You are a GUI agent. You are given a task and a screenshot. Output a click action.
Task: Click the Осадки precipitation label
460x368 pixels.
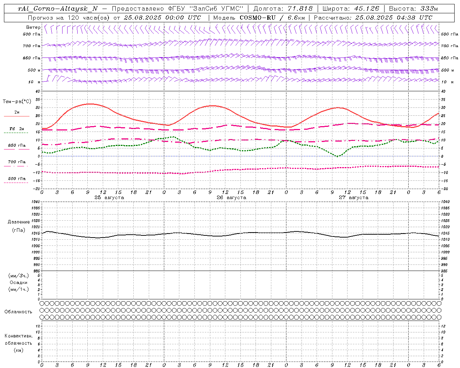pyautogui.click(x=19, y=282)
